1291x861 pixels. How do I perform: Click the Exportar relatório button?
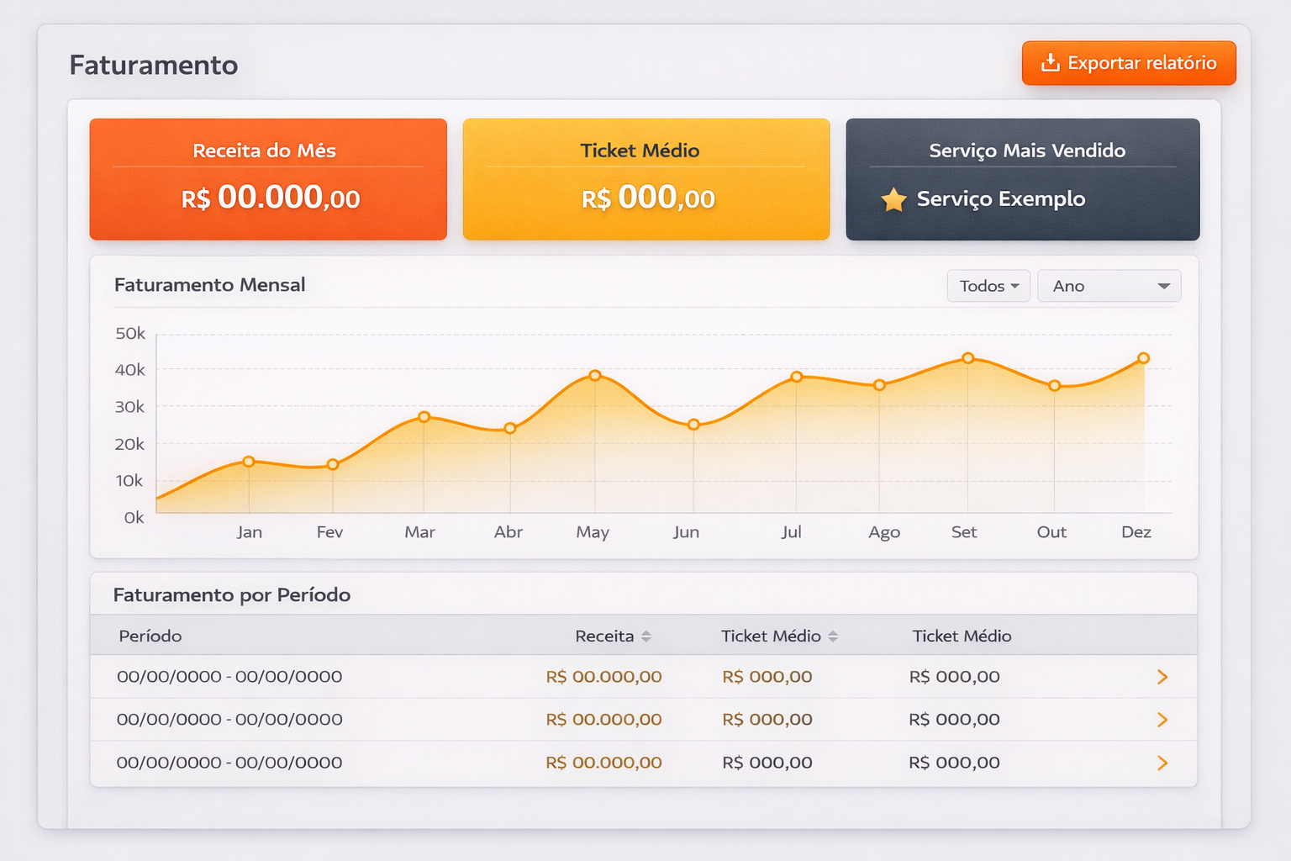click(1128, 63)
